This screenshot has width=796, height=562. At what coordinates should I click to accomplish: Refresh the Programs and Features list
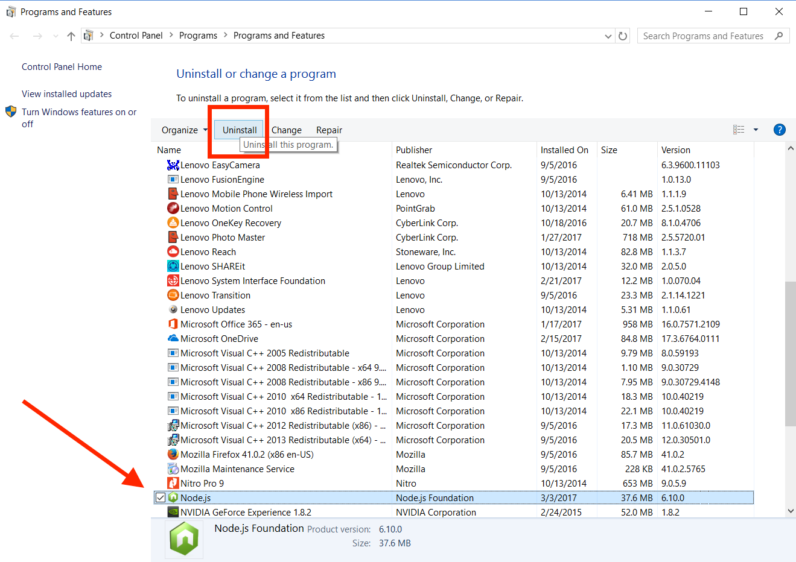tap(623, 36)
